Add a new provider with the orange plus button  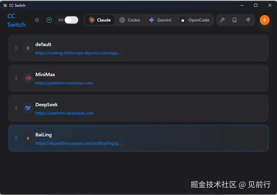pos(265,20)
